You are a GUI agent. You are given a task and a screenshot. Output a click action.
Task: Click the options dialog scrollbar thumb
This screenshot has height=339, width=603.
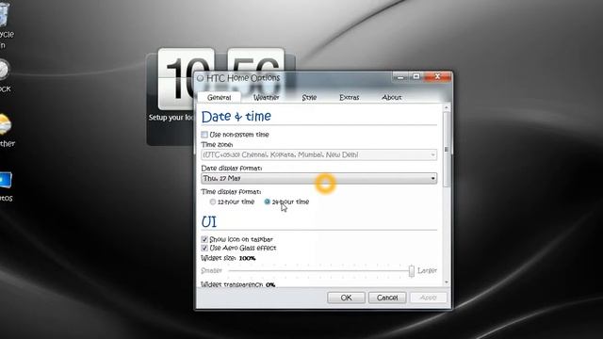[x=447, y=150]
